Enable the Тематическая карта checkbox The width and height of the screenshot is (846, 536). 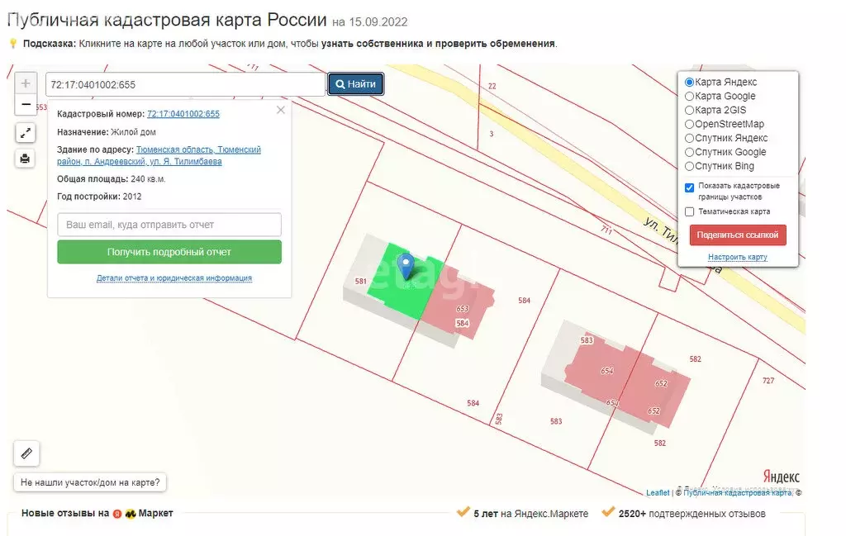point(690,211)
